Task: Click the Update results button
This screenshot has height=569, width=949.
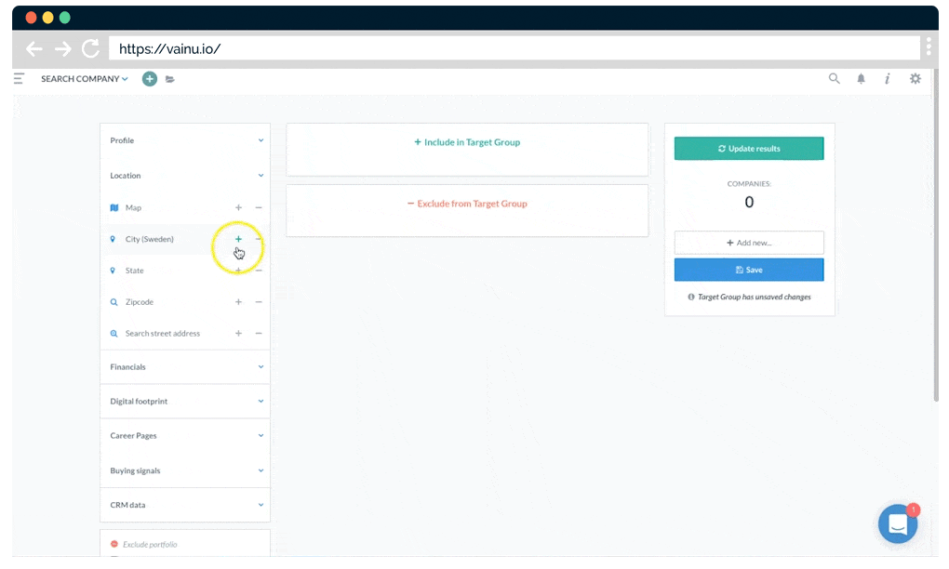Action: pos(749,149)
